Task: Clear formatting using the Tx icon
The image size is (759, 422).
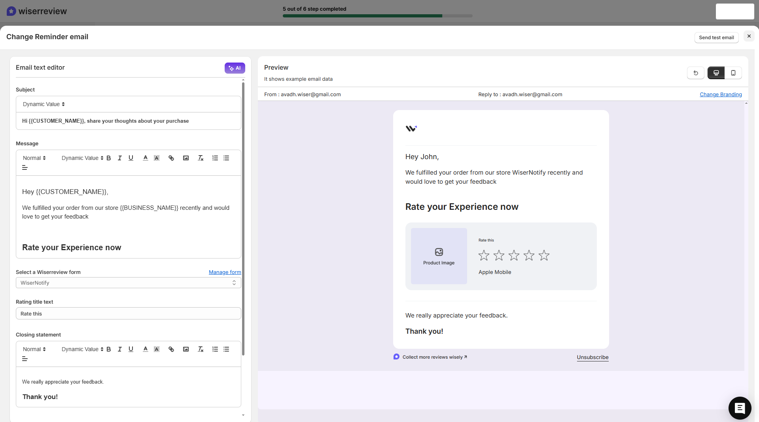Action: (x=200, y=158)
